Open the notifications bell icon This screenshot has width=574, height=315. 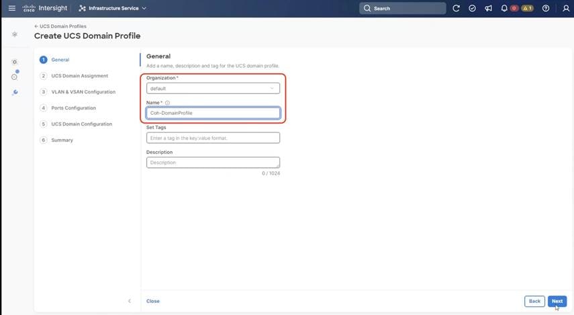(504, 8)
